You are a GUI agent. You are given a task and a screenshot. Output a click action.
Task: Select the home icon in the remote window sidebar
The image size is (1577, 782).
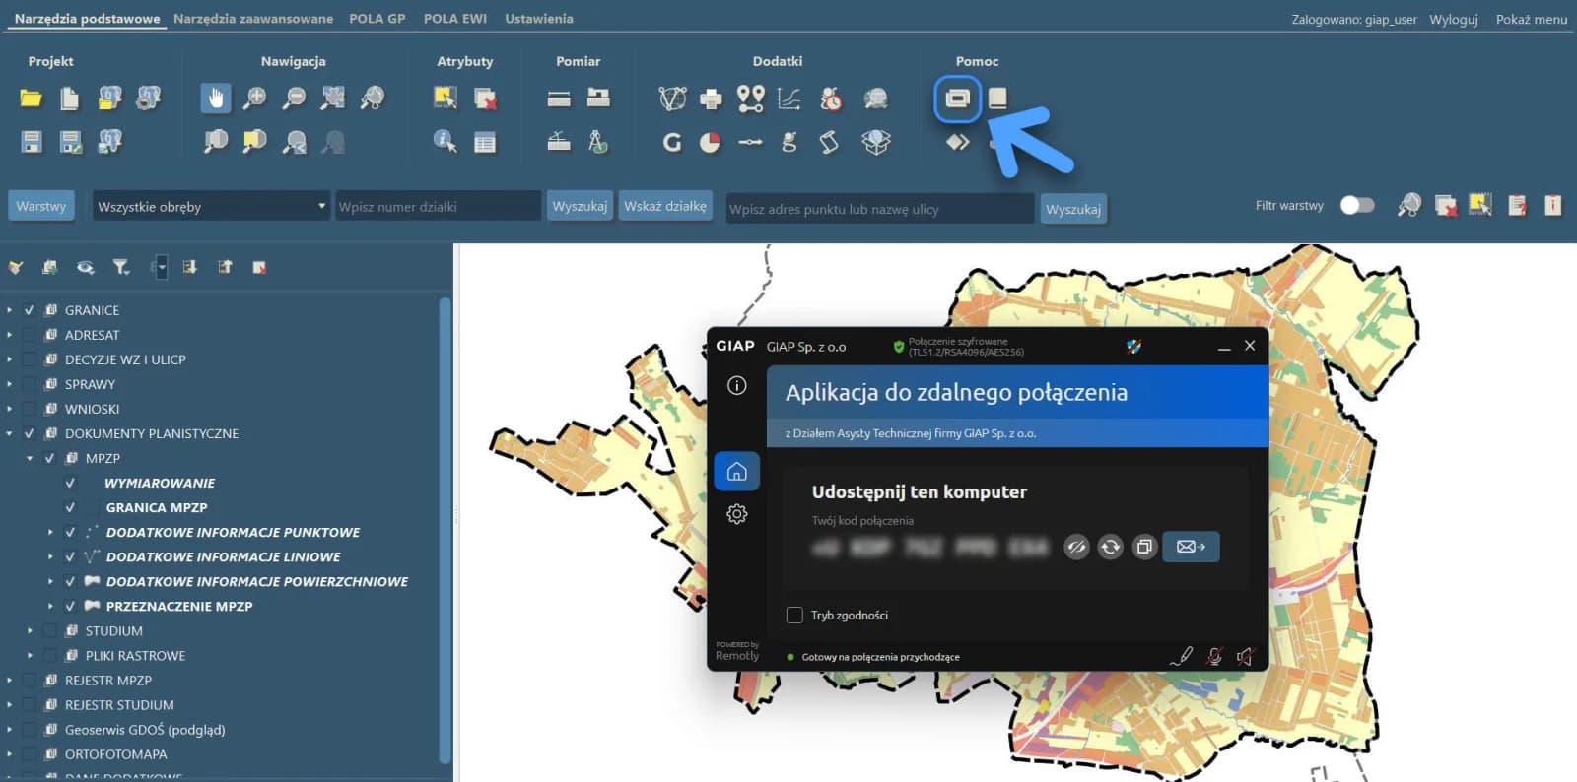coord(736,472)
